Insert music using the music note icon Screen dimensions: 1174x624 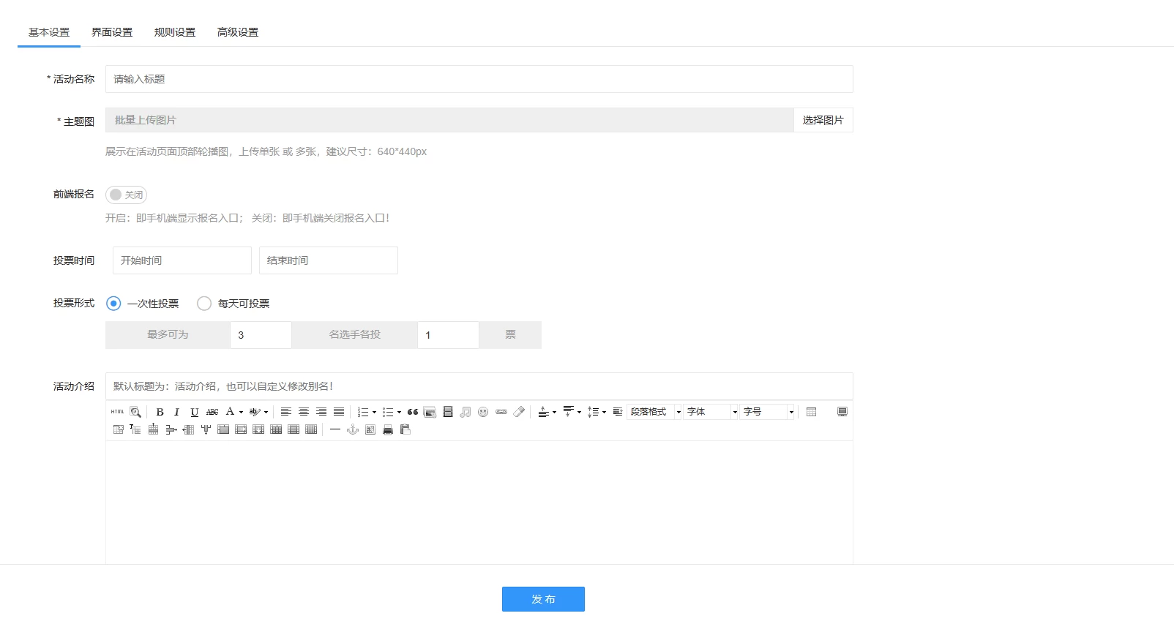(x=466, y=412)
